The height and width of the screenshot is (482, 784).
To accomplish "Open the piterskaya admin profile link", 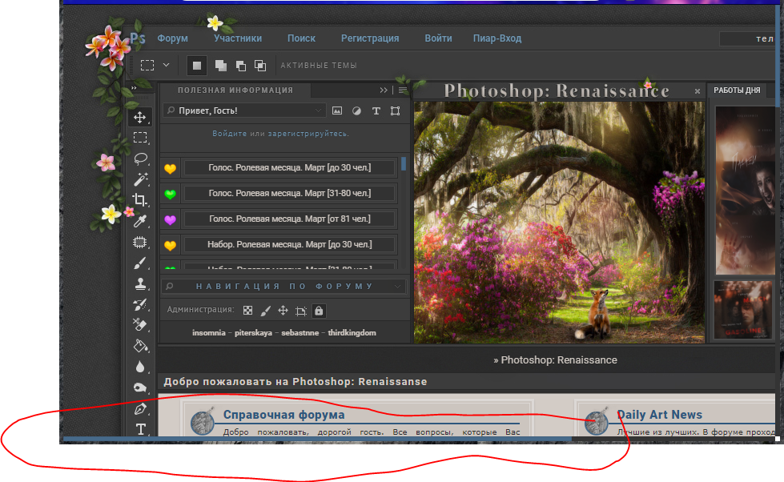I will (x=254, y=333).
